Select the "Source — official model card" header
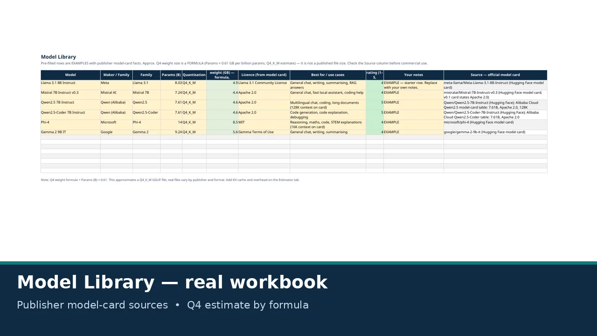Image resolution: width=597 pixels, height=336 pixels. pyautogui.click(x=495, y=75)
